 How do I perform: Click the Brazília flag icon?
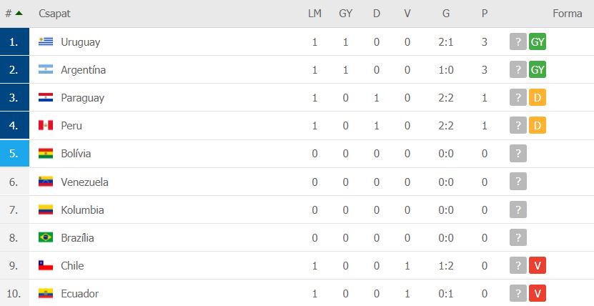46,237
